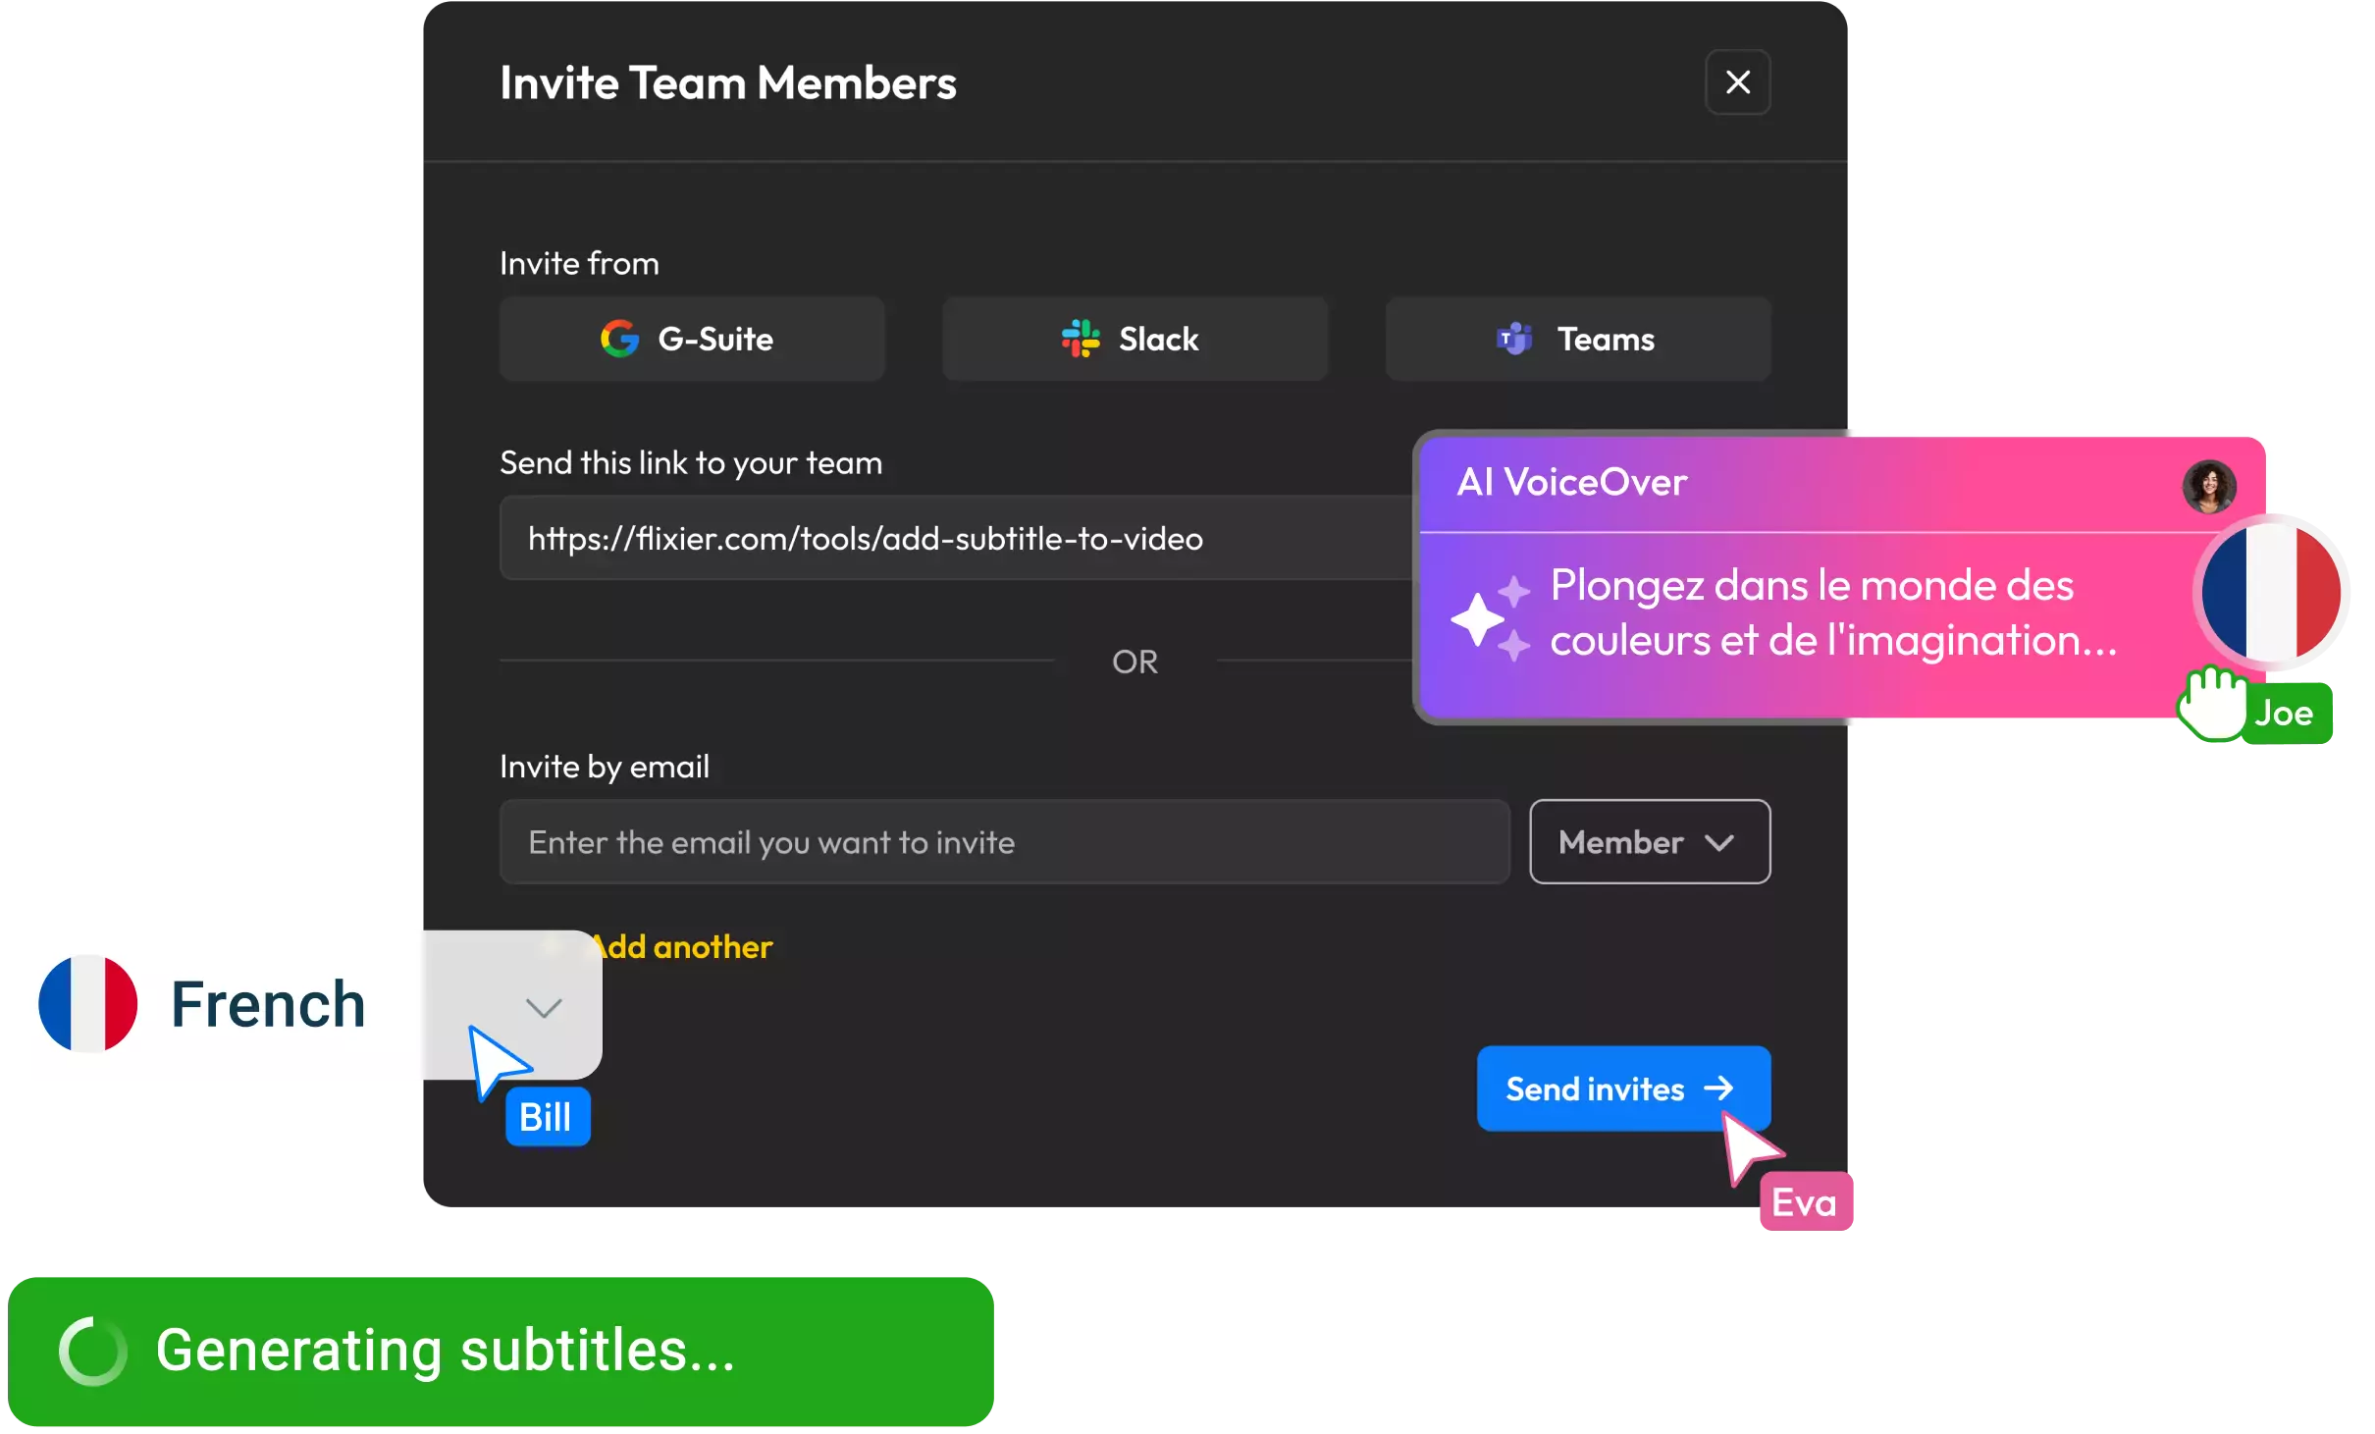
Task: Click the large French flag circle near Joe
Action: [2271, 593]
